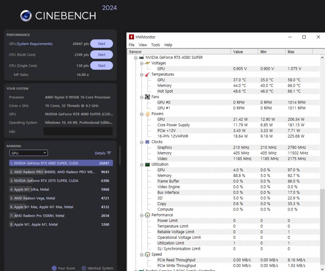Click the Utilization category icon
325x271 pixels.
147,165
